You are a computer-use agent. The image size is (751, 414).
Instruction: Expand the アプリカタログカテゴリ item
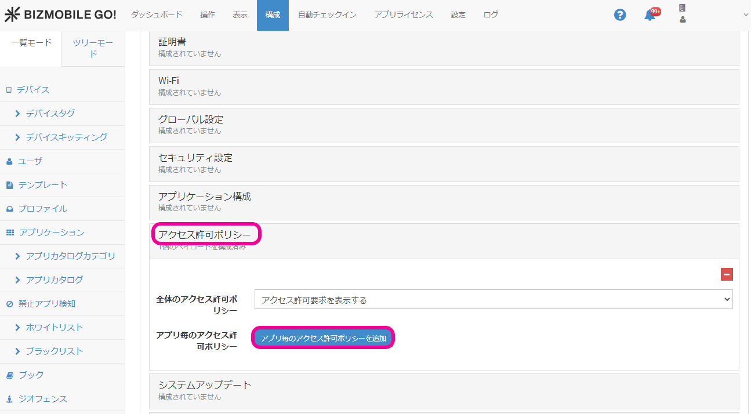point(70,256)
